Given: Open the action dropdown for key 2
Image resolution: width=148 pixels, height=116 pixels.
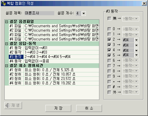Looking at the screenshot, I should tap(136, 40).
